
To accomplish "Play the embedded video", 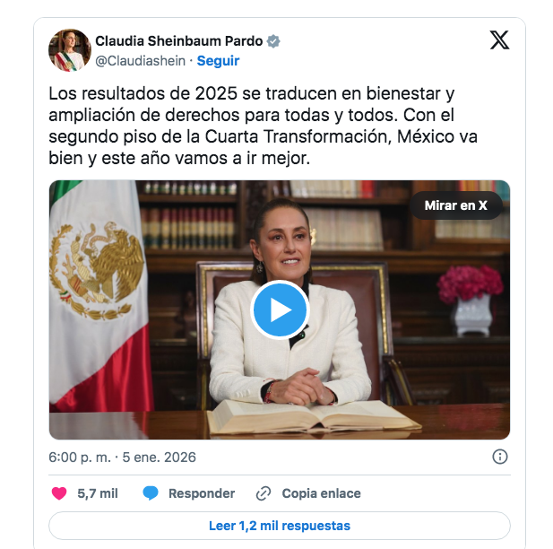I will point(280,309).
